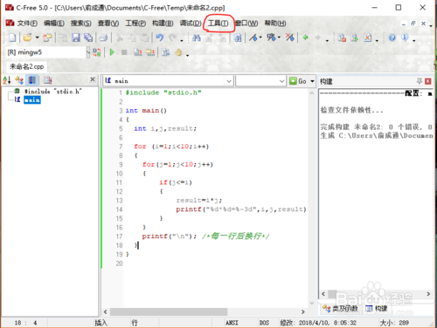Viewport: 437px width, 328px height.
Task: Expand the Open file dropdown arrow
Action: [37, 38]
